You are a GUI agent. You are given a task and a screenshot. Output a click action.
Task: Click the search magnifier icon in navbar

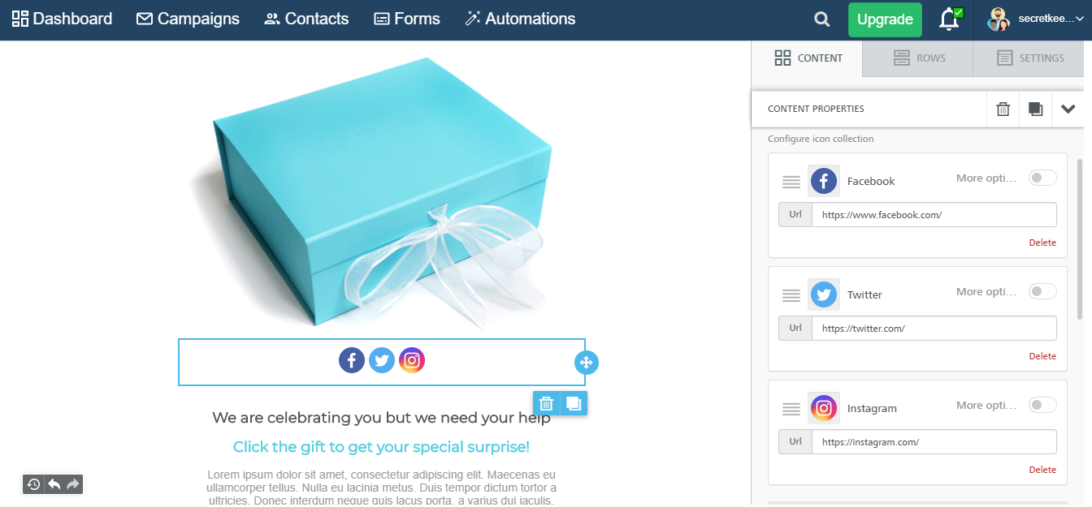click(x=822, y=19)
